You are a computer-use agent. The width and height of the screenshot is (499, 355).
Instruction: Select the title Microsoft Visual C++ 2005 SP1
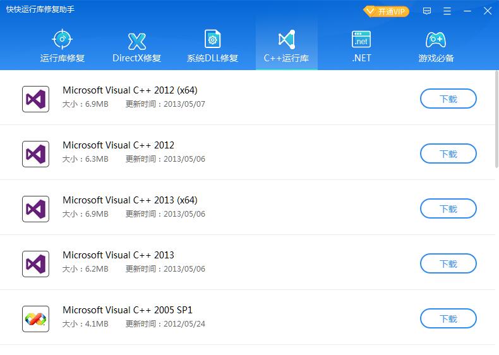(128, 310)
